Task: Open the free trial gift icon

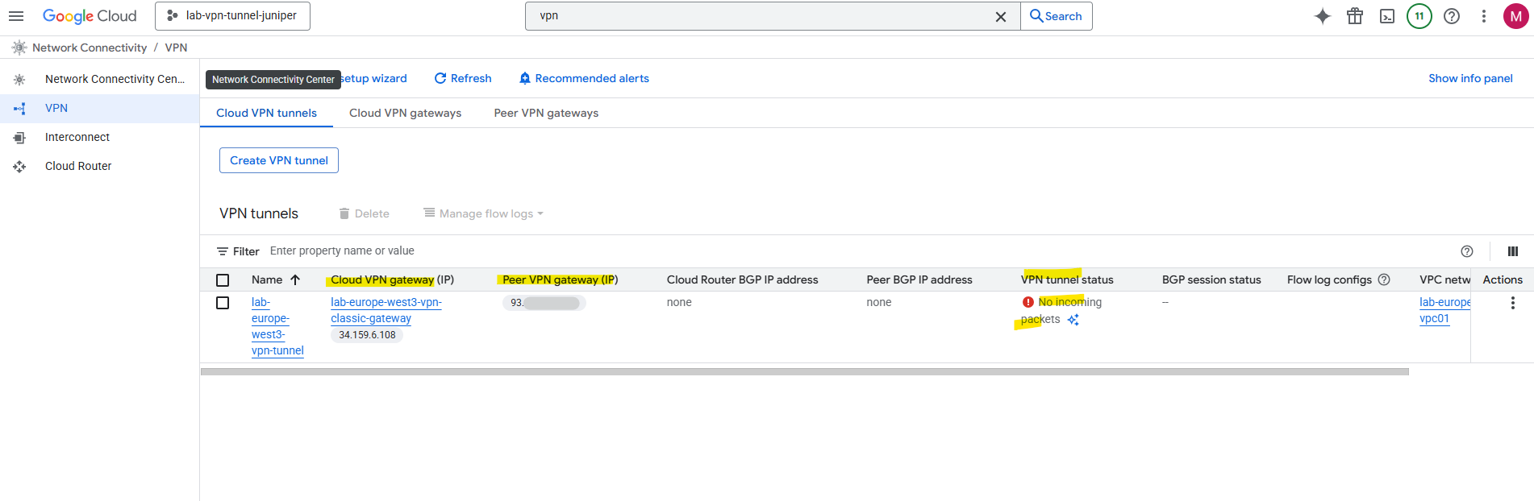Action: (x=1355, y=16)
